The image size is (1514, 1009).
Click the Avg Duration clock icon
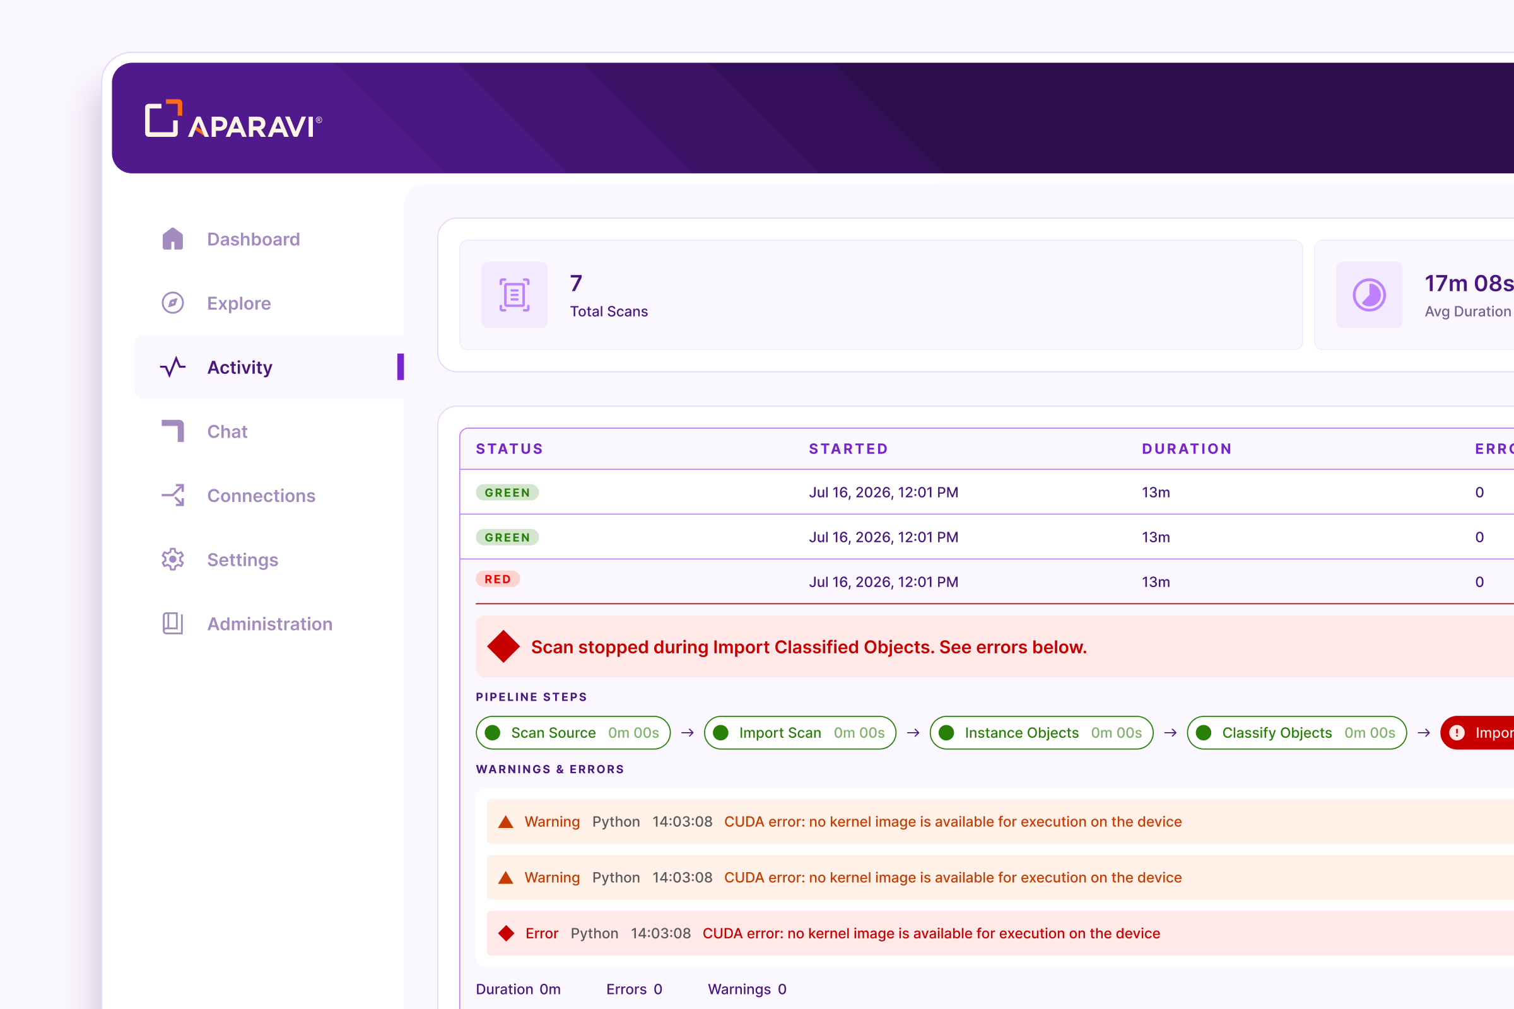(x=1369, y=295)
